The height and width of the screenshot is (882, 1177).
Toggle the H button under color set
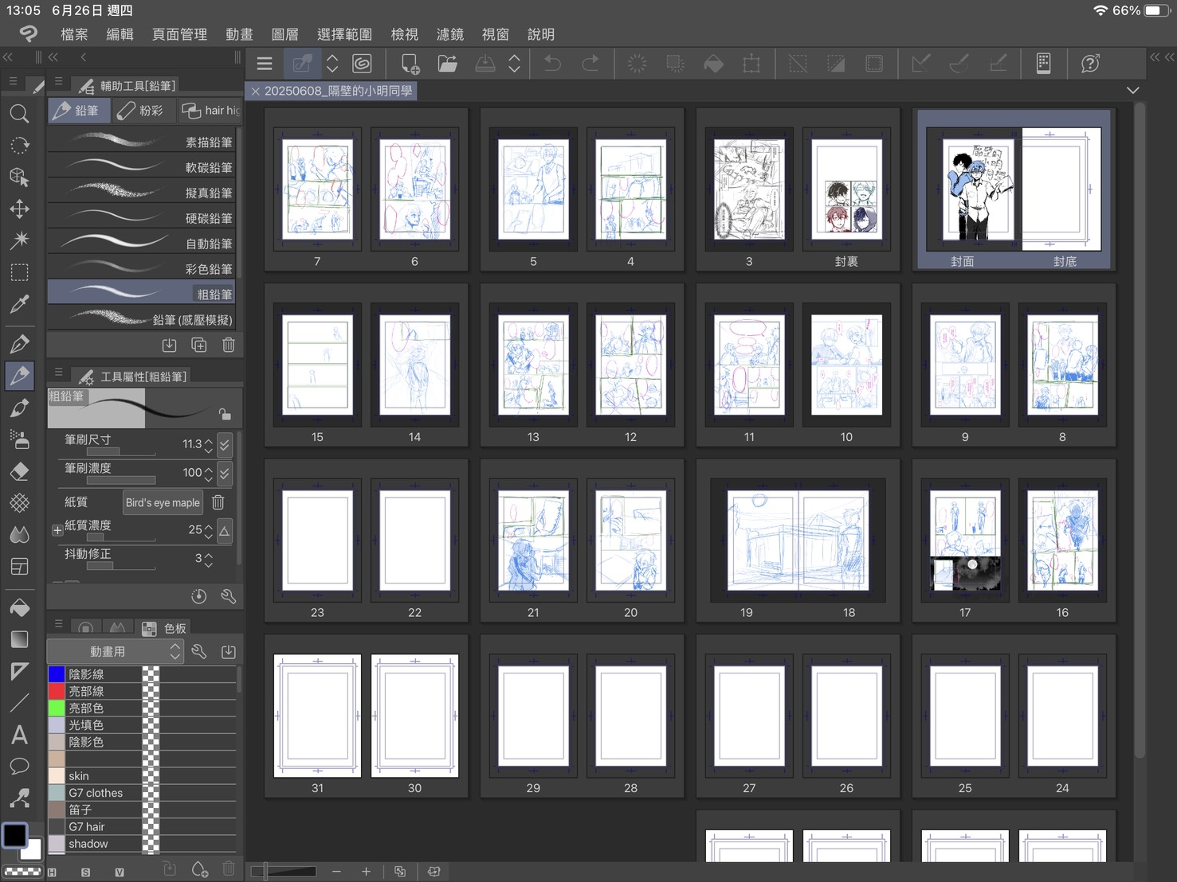52,872
